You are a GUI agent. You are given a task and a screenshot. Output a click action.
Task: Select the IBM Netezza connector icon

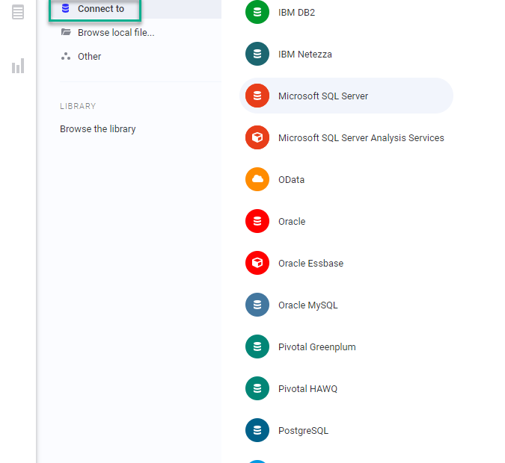257,54
